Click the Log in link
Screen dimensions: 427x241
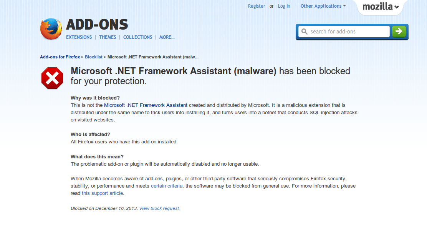[x=284, y=6]
